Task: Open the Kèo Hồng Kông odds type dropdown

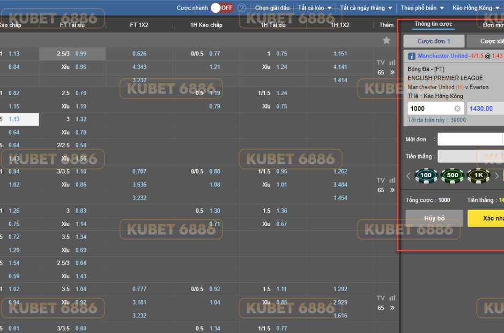Action: tap(476, 8)
